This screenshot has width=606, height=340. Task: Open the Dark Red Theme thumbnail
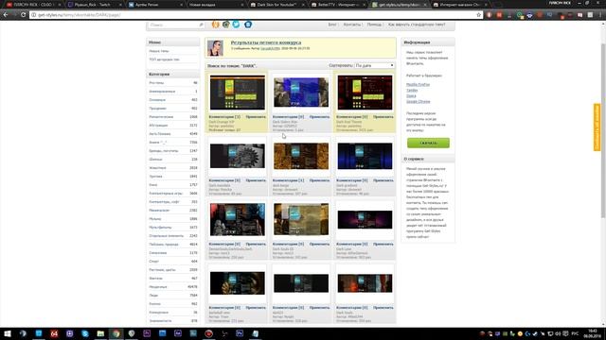[x=365, y=93]
